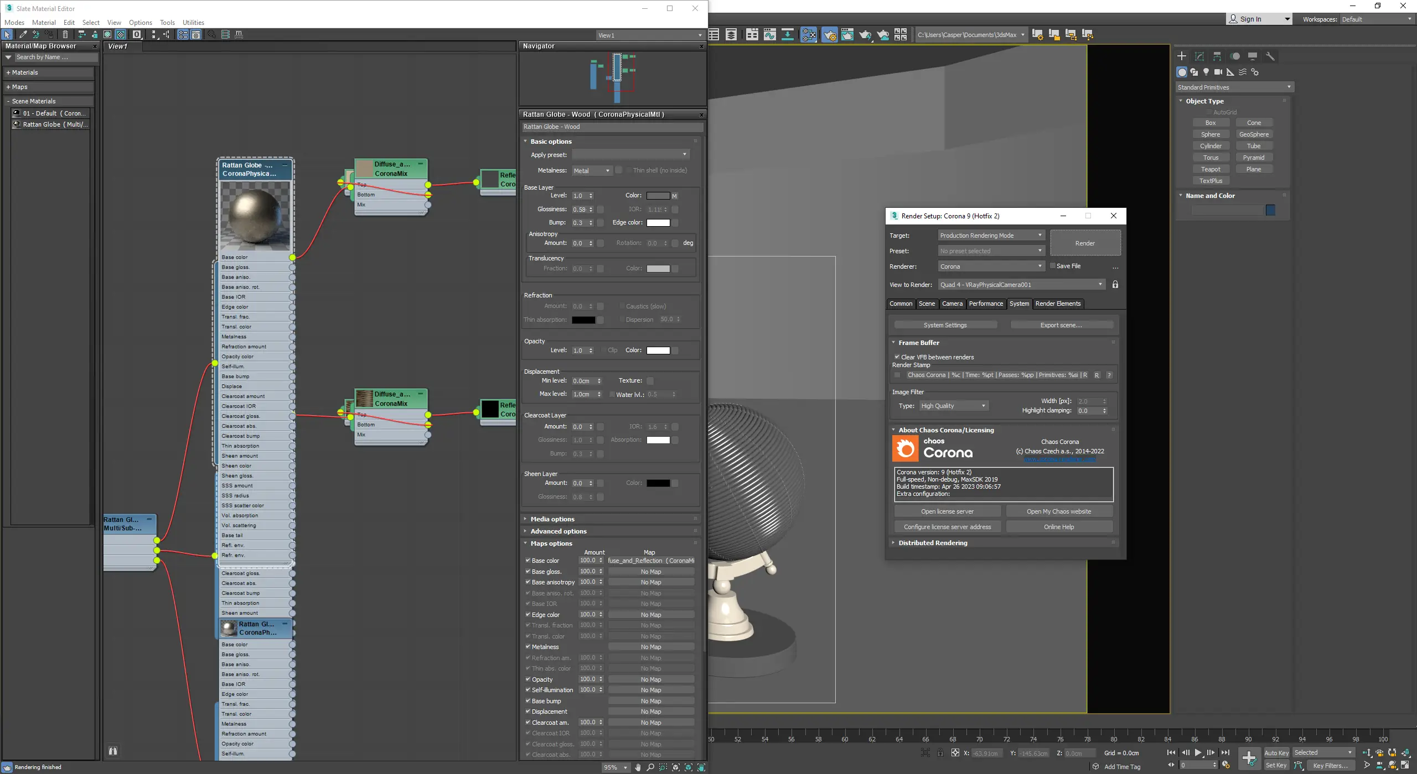Open the Metalness dropdown set to Metal
Screen dimensions: 1417x774
592,171
